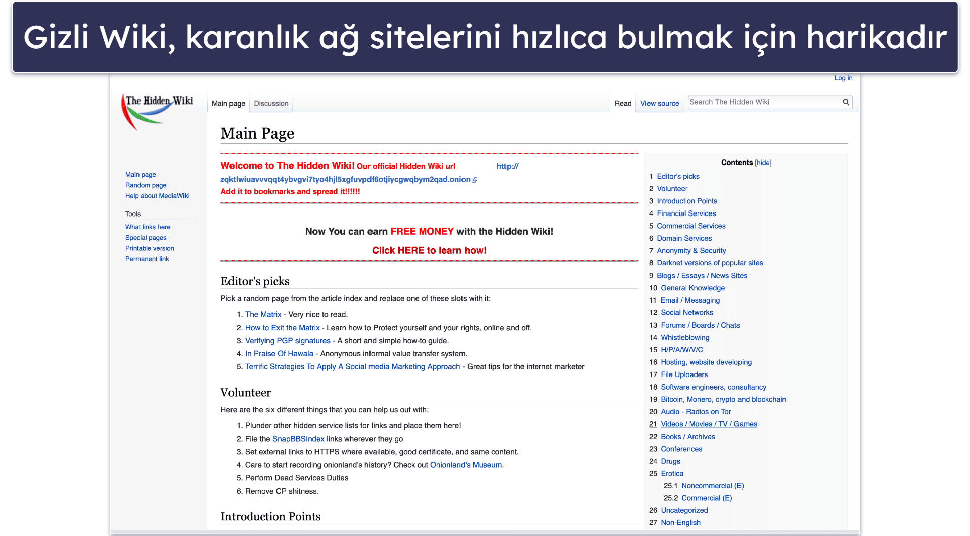Open How to Exit the Matrix

tap(283, 328)
